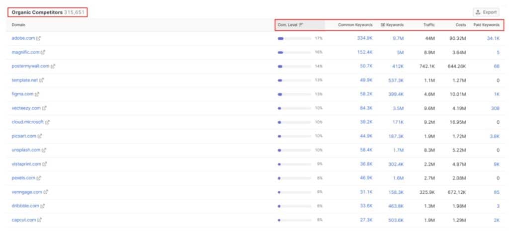Open picsart.com external link icon
Image resolution: width=509 pixels, height=240 pixels.
click(x=40, y=136)
